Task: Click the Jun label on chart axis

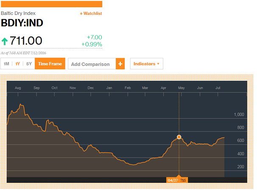Action: pyautogui.click(x=200, y=88)
